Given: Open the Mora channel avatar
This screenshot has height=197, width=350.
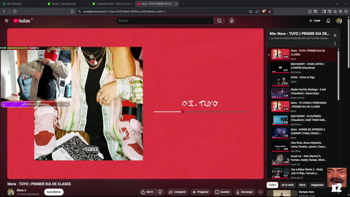Looking at the screenshot, I should pos(11,192).
